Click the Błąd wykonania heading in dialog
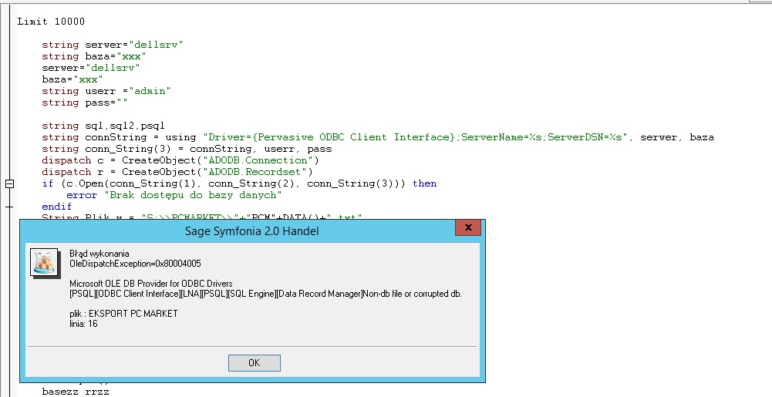Viewport: 772px width, 397px height. click(99, 254)
